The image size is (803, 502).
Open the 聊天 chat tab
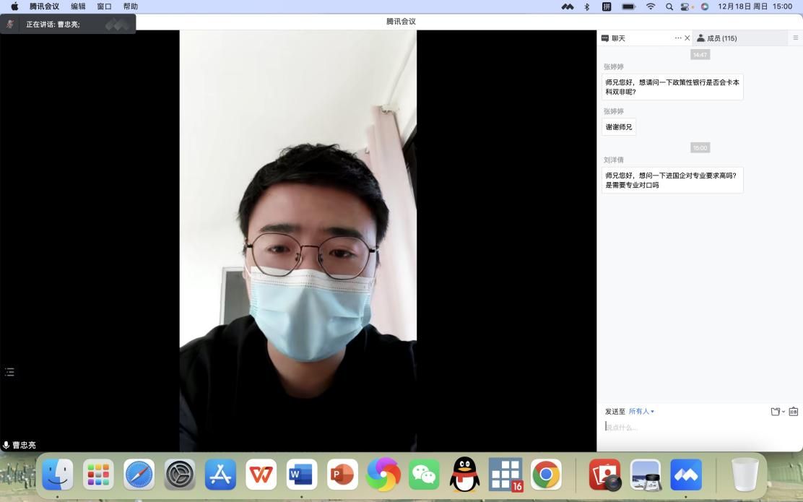614,38
